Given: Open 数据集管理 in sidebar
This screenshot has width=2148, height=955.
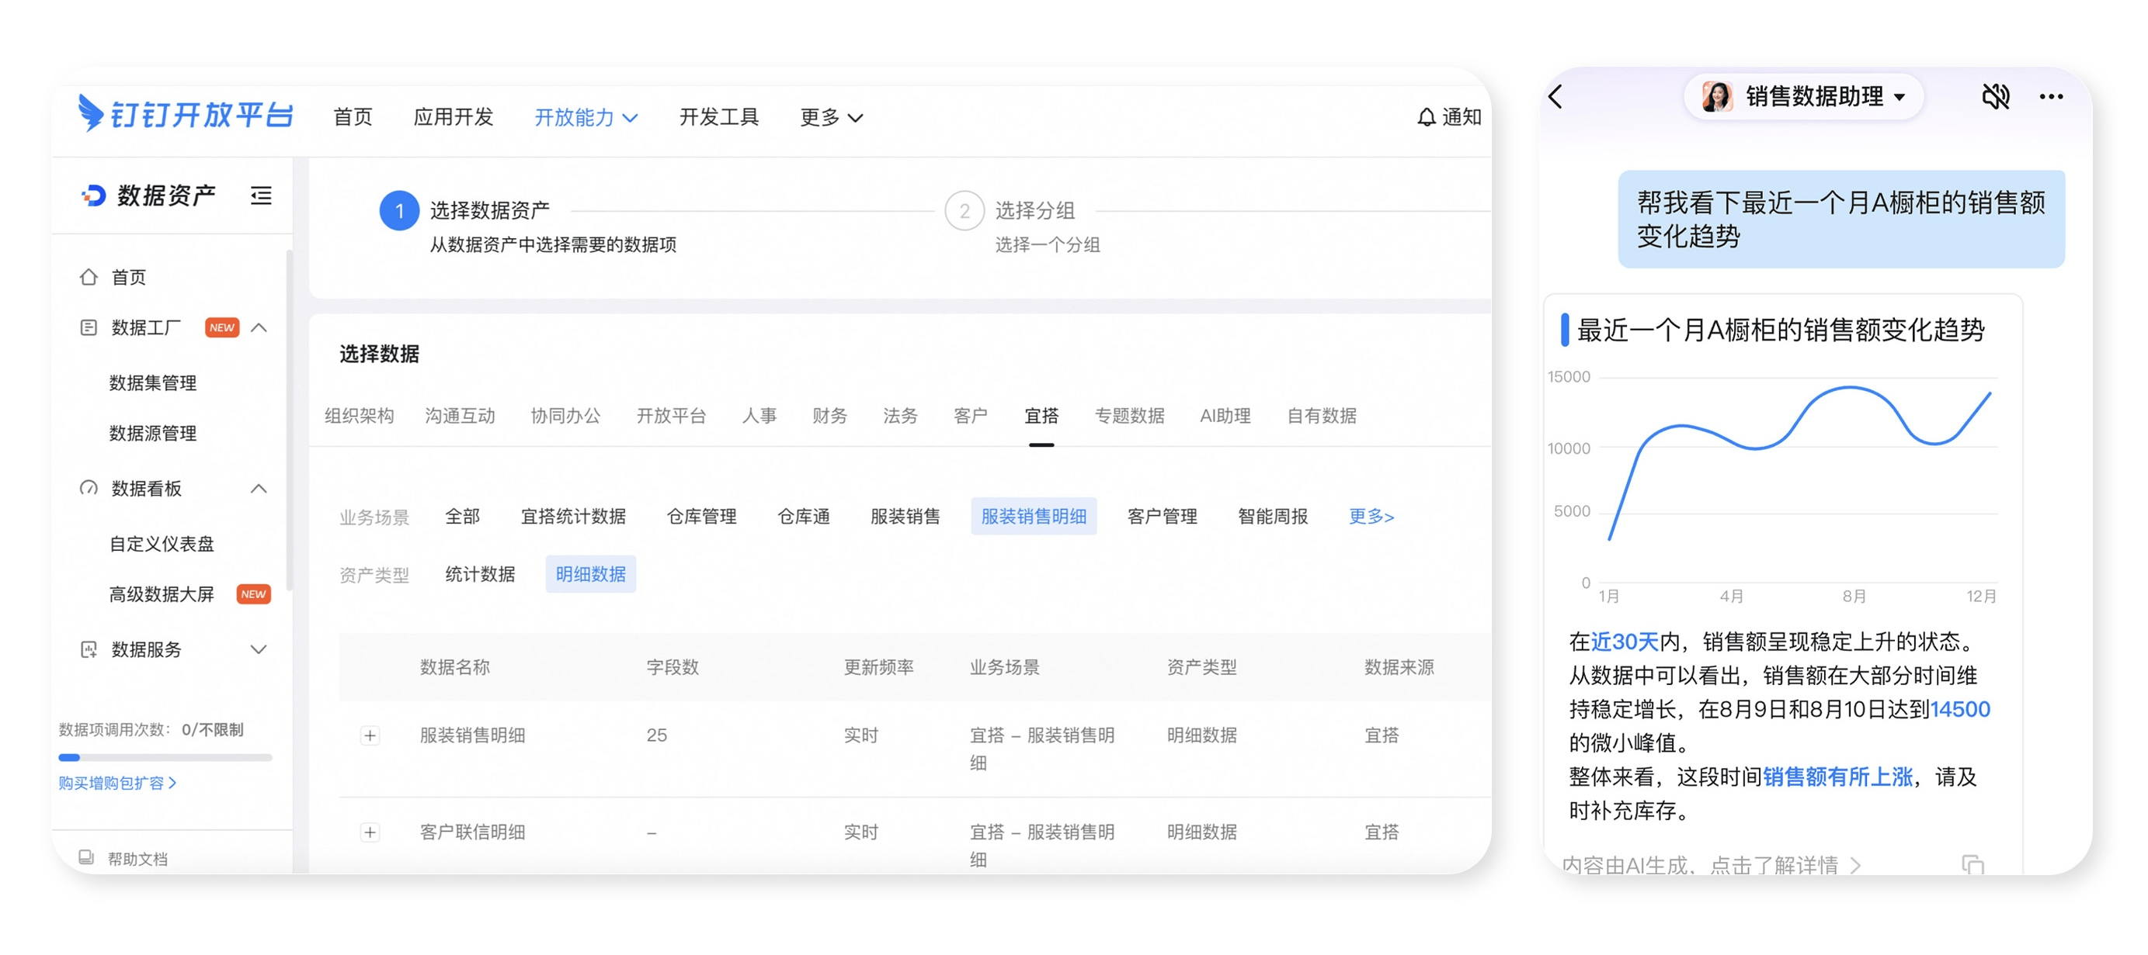Looking at the screenshot, I should pyautogui.click(x=154, y=383).
